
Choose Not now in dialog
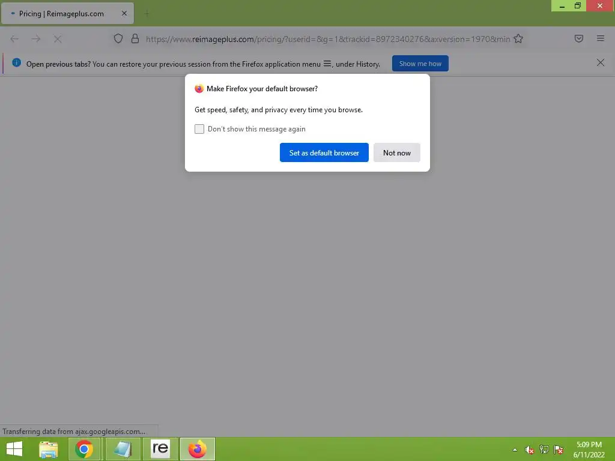pyautogui.click(x=396, y=152)
